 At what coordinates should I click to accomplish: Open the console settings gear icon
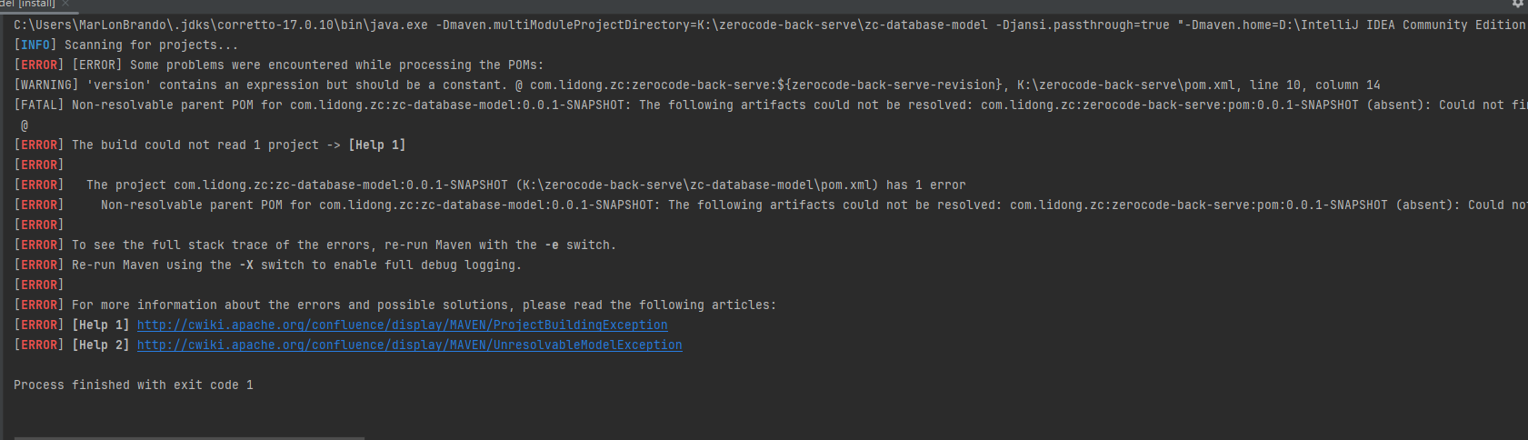[1517, 4]
